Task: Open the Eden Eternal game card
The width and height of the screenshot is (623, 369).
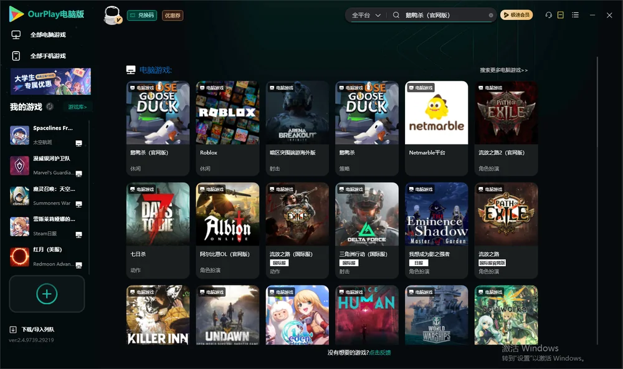Action: click(297, 315)
